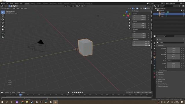Screen dimensions: 185x104
Task: Click the Custom Properties panel header
Action: (x=163, y=86)
